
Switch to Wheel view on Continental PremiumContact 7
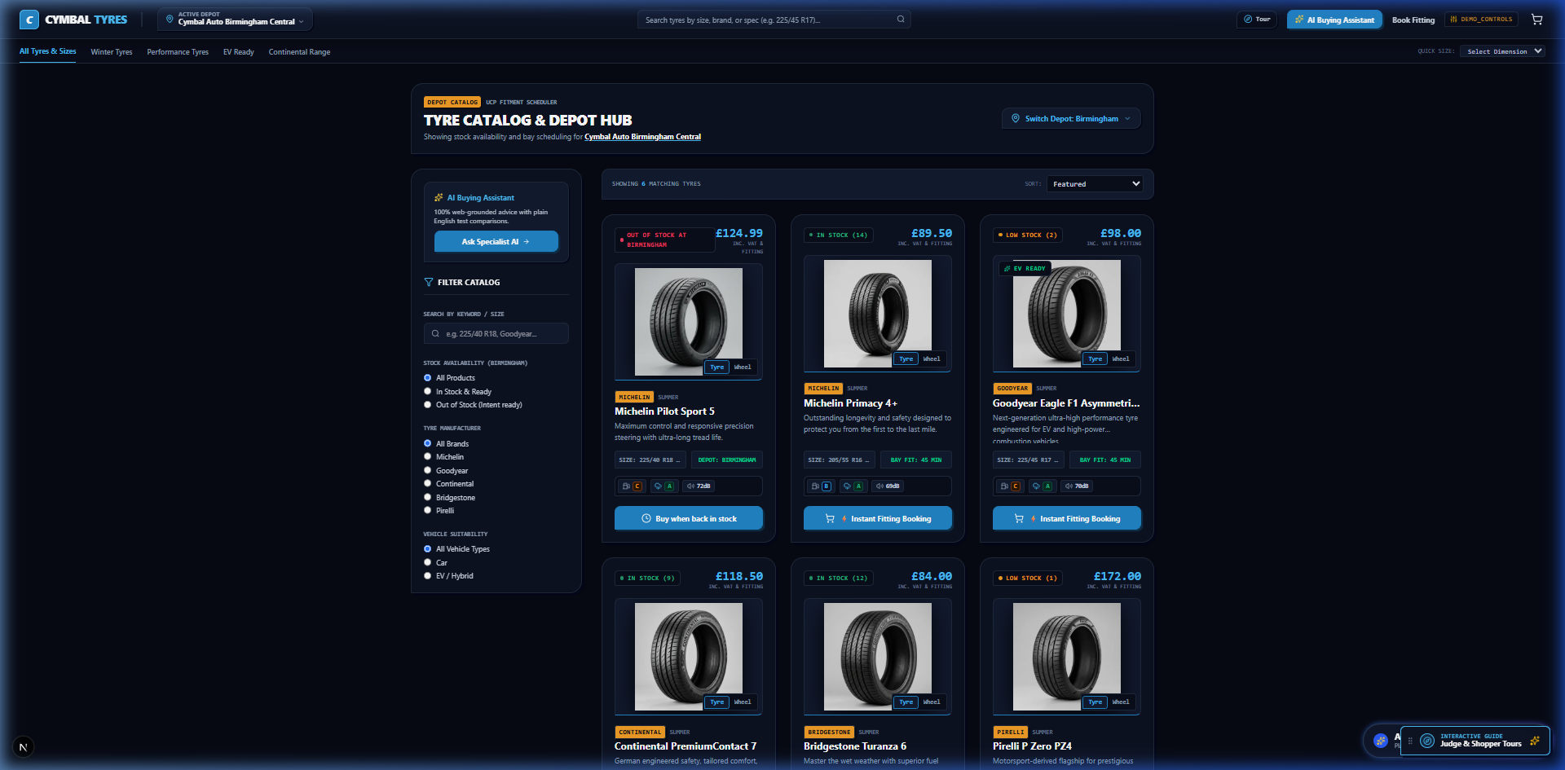tap(743, 702)
